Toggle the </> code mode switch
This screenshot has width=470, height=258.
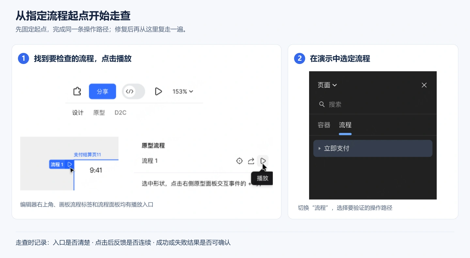pyautogui.click(x=133, y=91)
